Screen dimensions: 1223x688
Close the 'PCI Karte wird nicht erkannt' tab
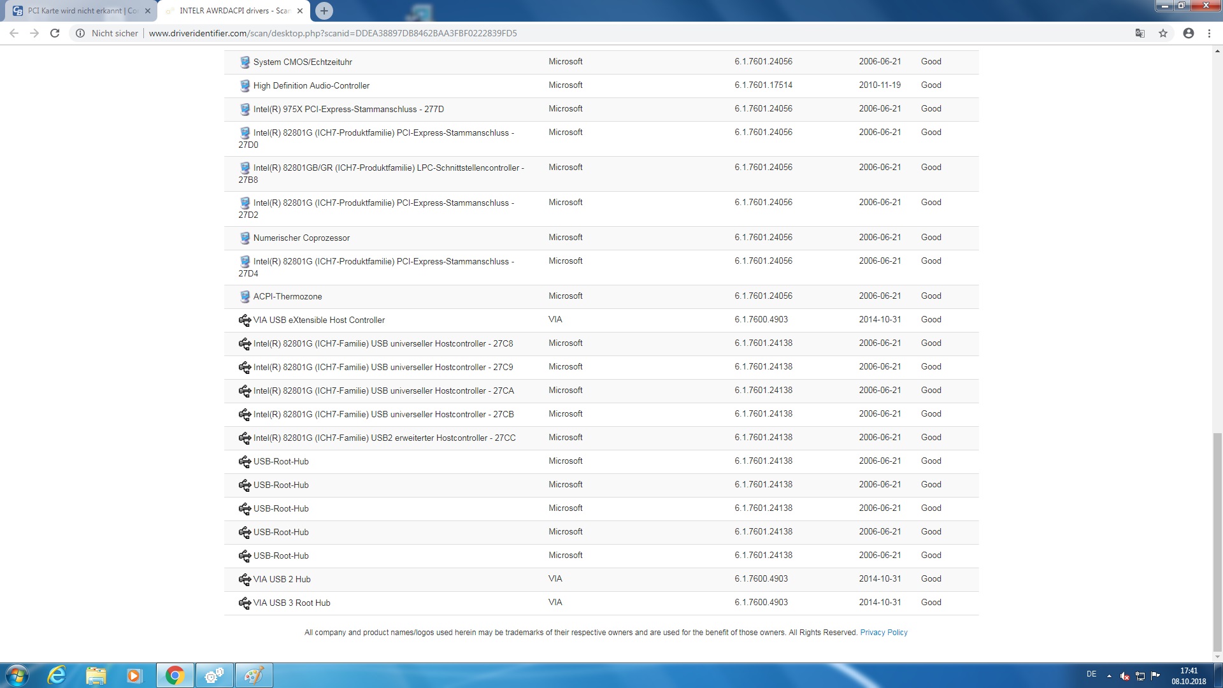[x=148, y=11]
